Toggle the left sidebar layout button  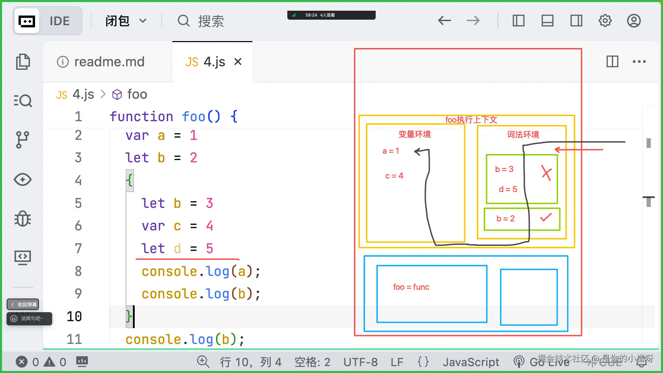(x=518, y=21)
